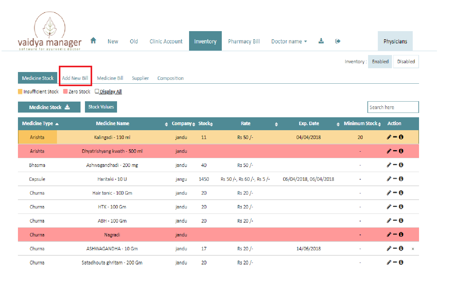Open the Old menu item

134,42
